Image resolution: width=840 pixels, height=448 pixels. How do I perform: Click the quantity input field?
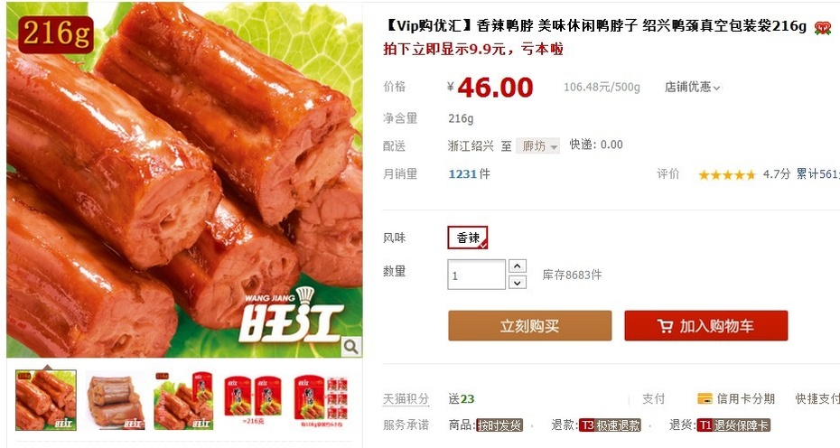click(476, 275)
